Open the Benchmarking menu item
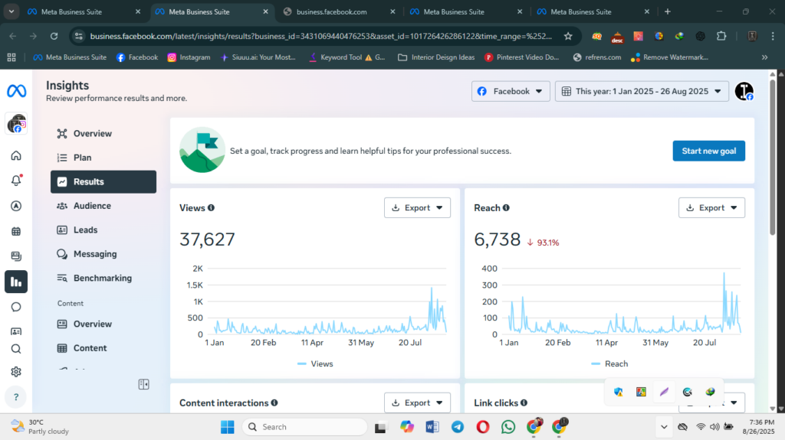The height and width of the screenshot is (440, 785). tap(103, 278)
